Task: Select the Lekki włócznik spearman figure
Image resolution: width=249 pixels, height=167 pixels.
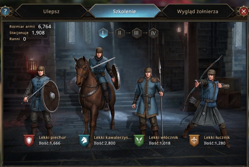Action: pos(148,101)
